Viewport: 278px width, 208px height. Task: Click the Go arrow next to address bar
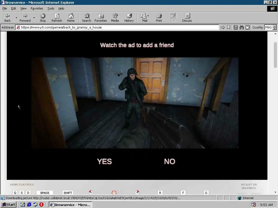[x=223, y=27]
